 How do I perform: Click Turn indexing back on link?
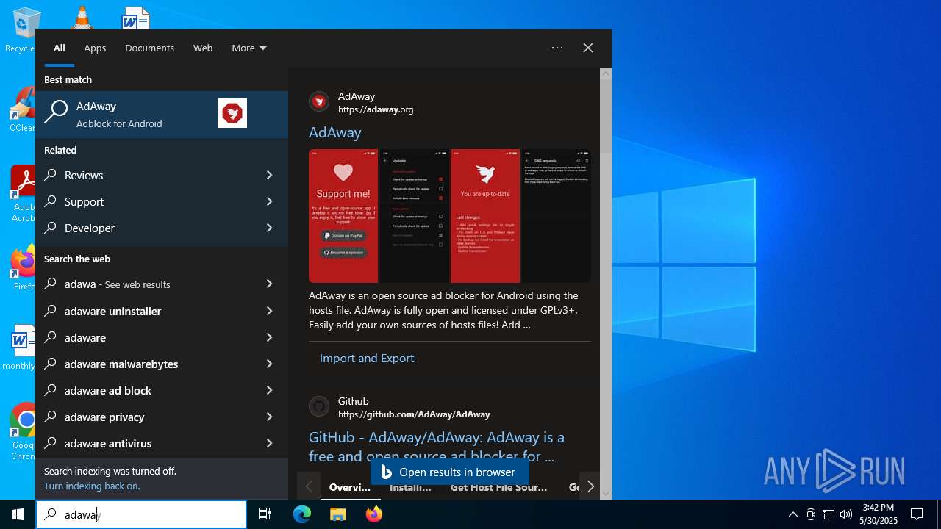92,486
